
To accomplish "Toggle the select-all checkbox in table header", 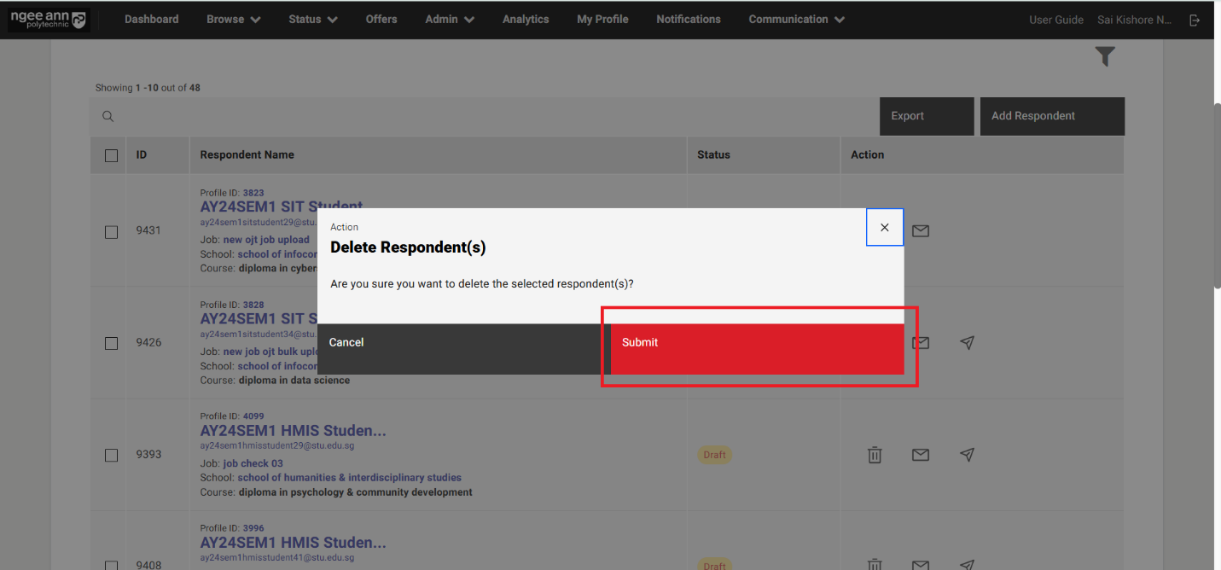I will [x=111, y=155].
